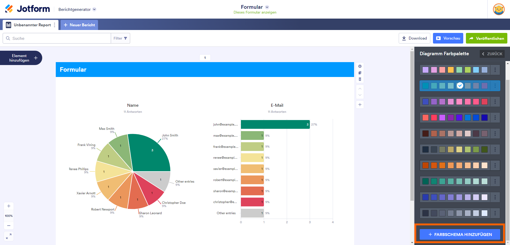Click Farbschema hinzufügen button
The height and width of the screenshot is (245, 510).
[x=460, y=234]
